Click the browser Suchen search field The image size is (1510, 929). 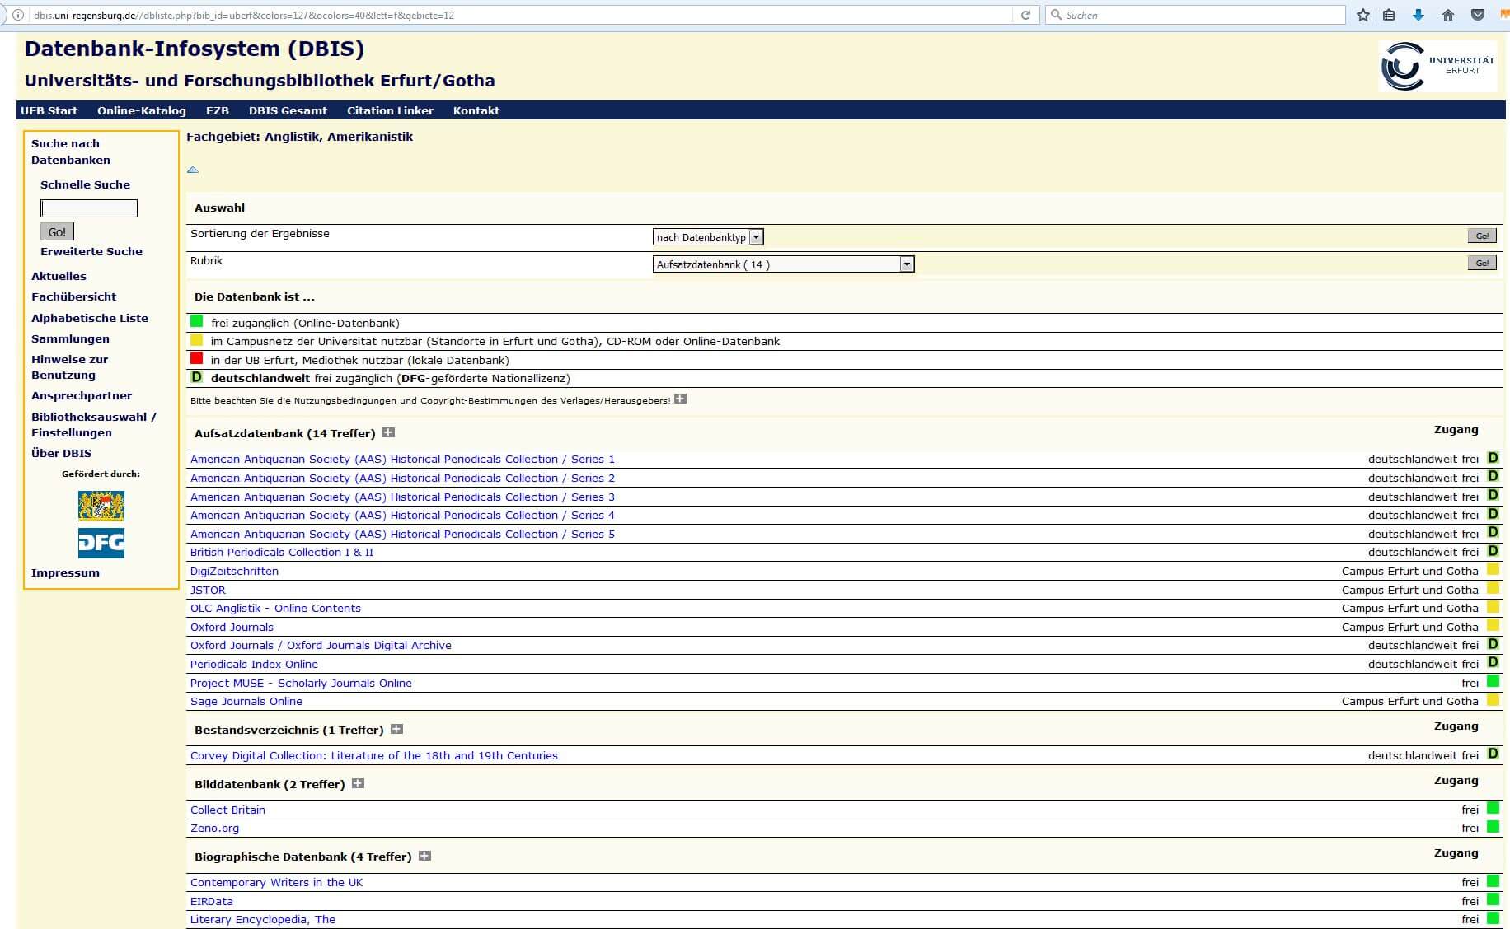(x=1195, y=15)
